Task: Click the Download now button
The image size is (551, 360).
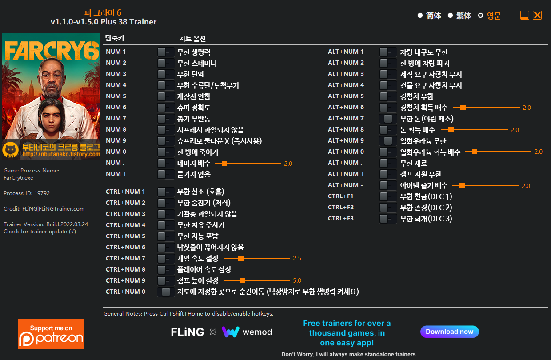Action: click(x=450, y=332)
